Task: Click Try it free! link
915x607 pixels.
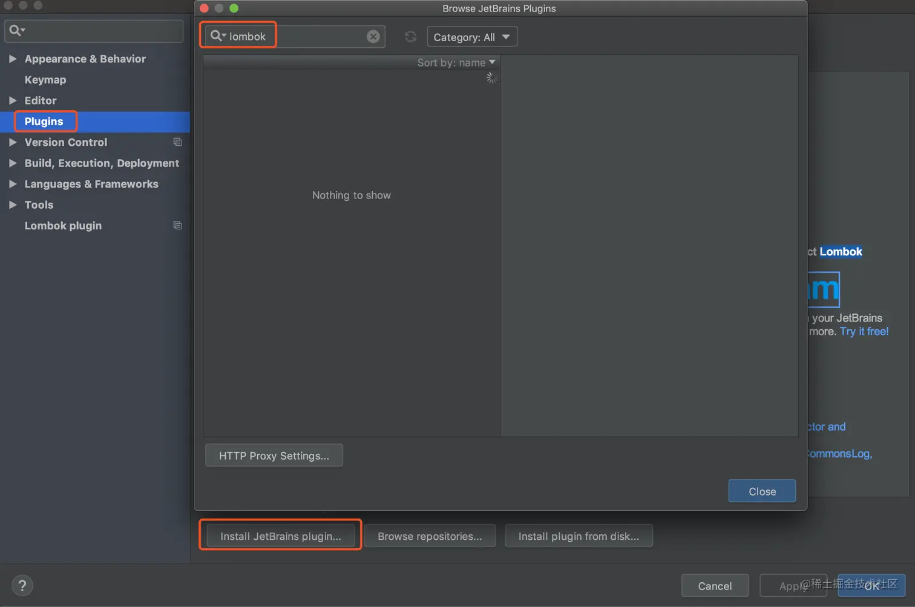Action: [x=864, y=332]
